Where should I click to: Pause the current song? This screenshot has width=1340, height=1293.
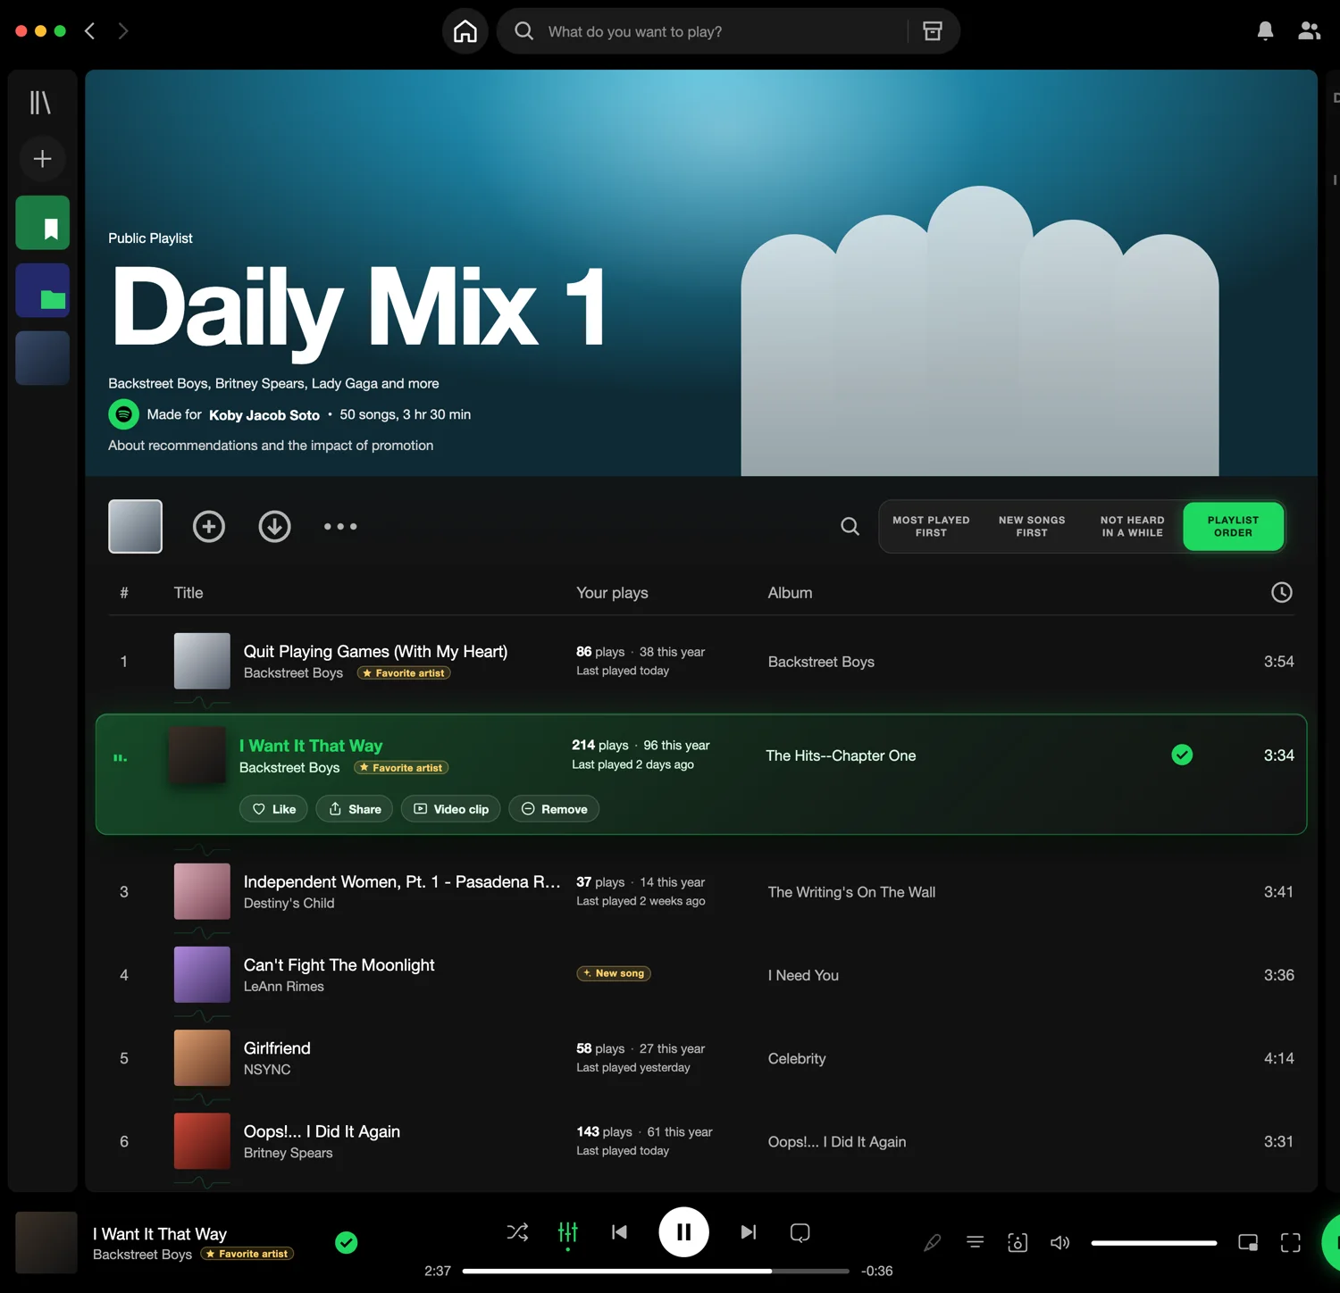[x=683, y=1232]
